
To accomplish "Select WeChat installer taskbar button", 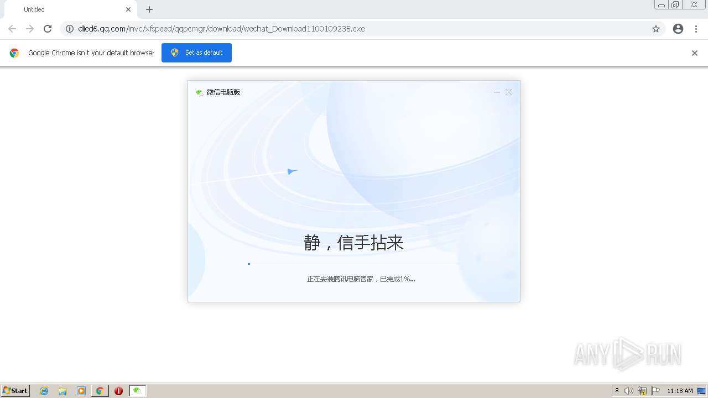I will (x=138, y=391).
